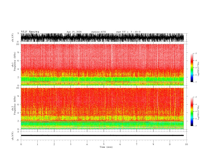Click the "station=ATH" header label
Viewport: 210px width, 162px height.
point(98,32)
